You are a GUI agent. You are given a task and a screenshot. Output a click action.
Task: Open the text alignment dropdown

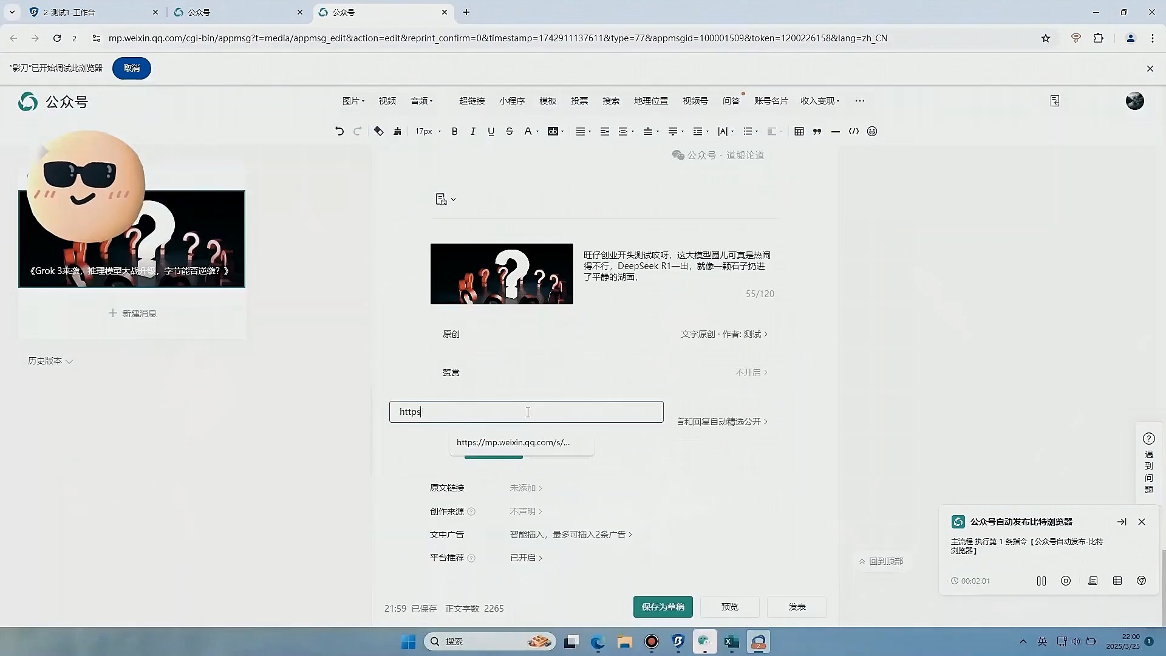[582, 131]
